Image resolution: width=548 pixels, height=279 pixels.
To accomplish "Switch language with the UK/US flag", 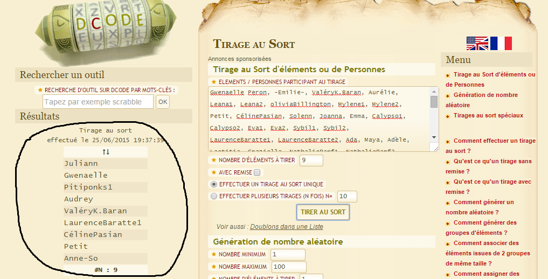I will point(477,43).
